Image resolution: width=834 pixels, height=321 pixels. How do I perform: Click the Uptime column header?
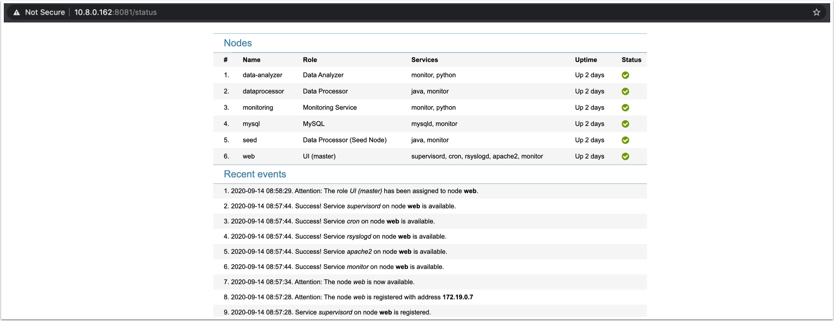[586, 60]
